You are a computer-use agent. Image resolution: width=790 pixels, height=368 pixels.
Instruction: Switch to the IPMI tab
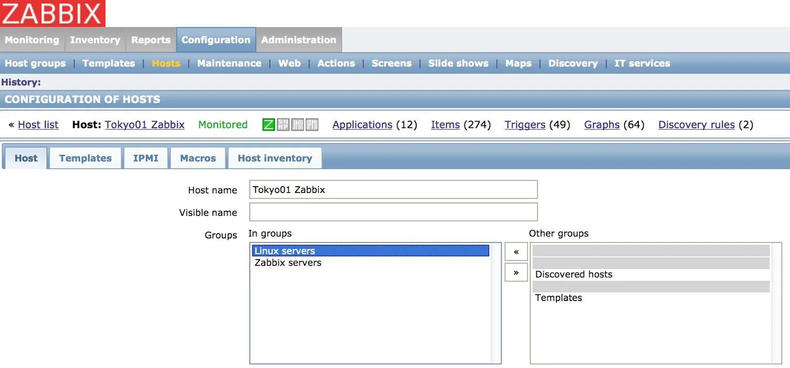146,158
